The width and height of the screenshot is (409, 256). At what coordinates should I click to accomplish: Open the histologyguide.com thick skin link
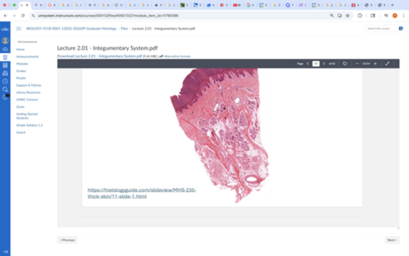pos(141,193)
